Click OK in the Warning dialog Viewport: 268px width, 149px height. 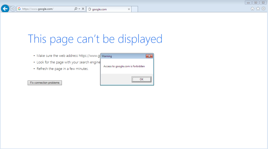click(142, 79)
